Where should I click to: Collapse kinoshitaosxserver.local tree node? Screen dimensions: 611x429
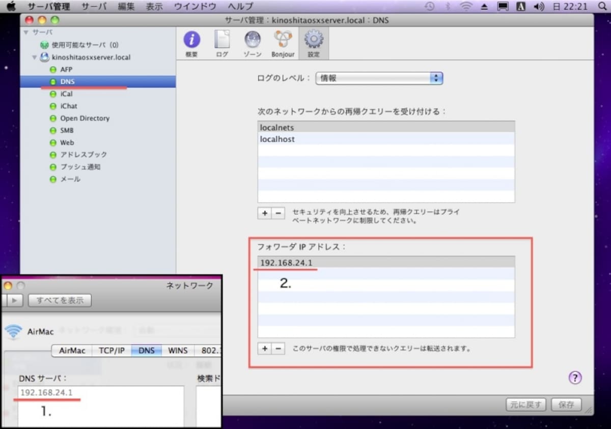35,57
